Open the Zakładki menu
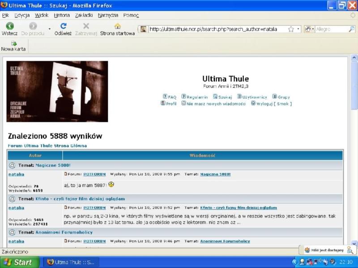 pyautogui.click(x=84, y=15)
